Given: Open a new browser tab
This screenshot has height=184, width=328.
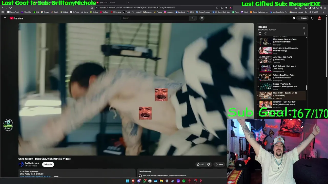Looking at the screenshot, I should pos(129,3).
